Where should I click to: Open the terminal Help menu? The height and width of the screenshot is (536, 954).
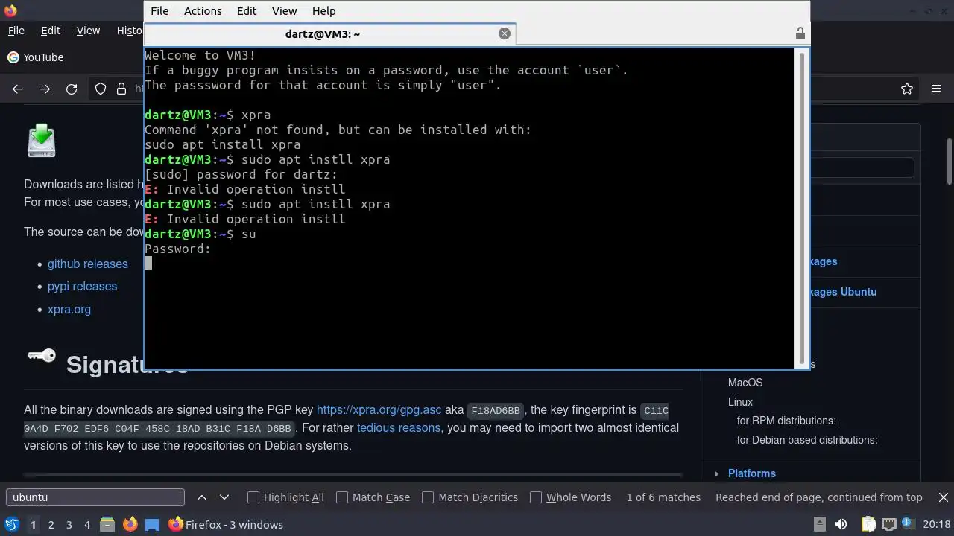click(x=323, y=11)
